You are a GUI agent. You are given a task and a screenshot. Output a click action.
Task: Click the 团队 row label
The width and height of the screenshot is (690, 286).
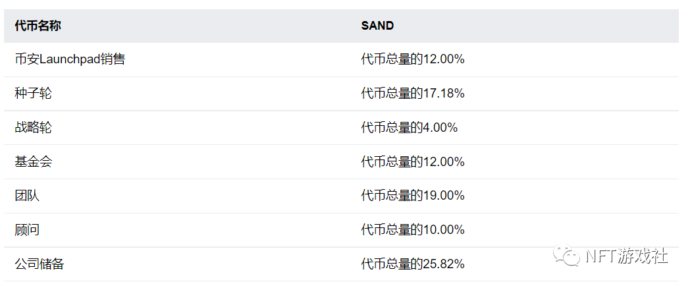click(x=27, y=196)
